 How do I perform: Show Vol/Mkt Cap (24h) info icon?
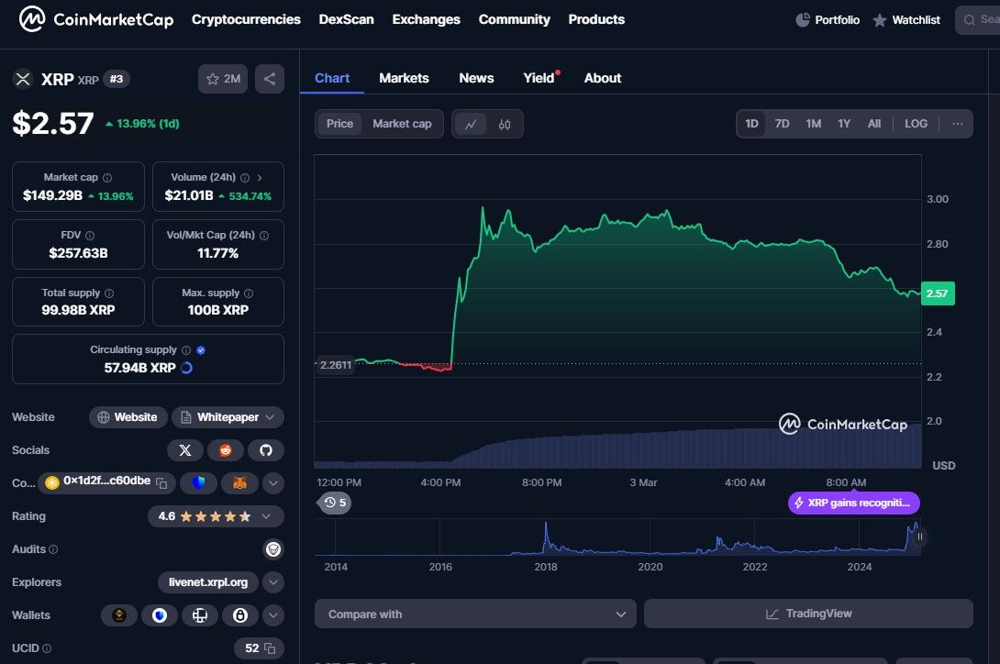[x=264, y=236]
